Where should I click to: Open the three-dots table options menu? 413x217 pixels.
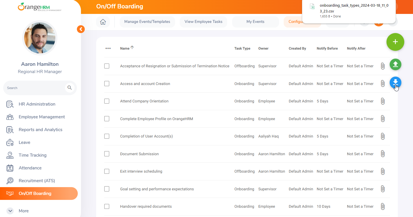point(108,48)
